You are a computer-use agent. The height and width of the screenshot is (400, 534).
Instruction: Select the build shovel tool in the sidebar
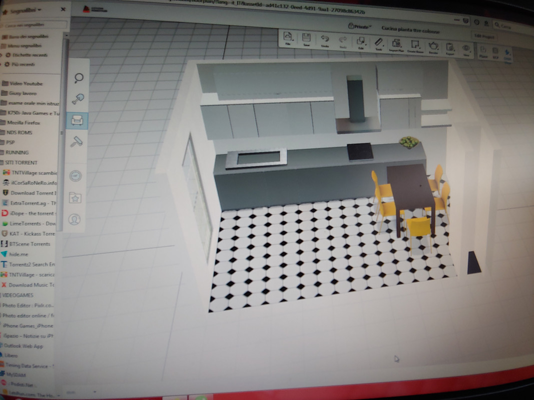pos(78,99)
